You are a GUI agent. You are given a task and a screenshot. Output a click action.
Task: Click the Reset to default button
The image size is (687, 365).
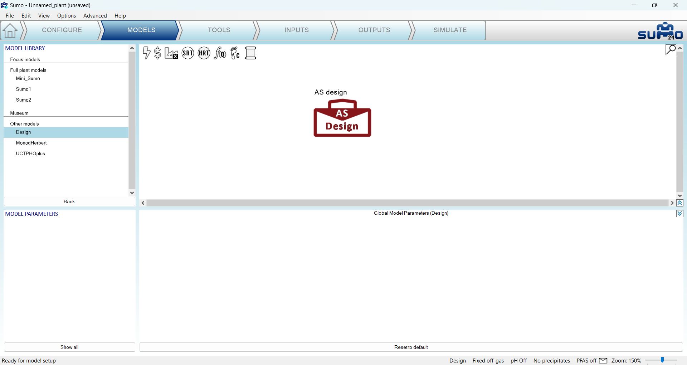[411, 347]
